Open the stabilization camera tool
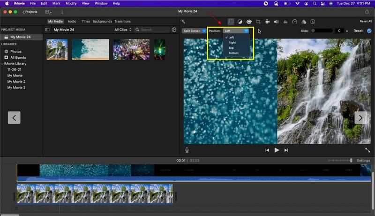Image resolution: width=375 pixels, height=216 pixels. point(267,22)
